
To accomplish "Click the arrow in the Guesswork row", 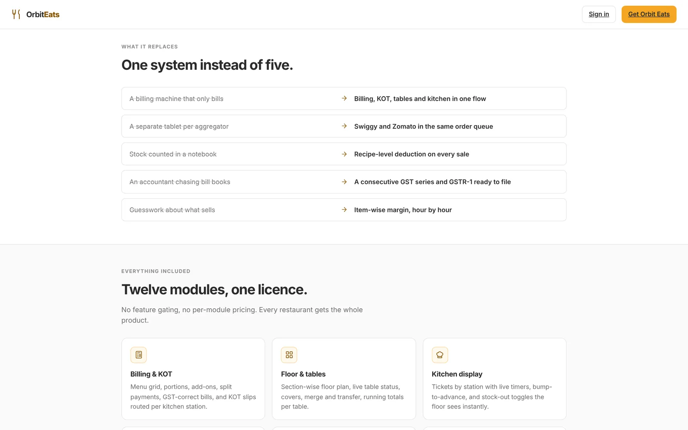I will (344, 209).
